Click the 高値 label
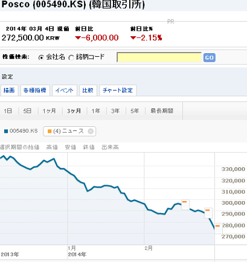Screen dimensions: 247x262 click(52, 147)
